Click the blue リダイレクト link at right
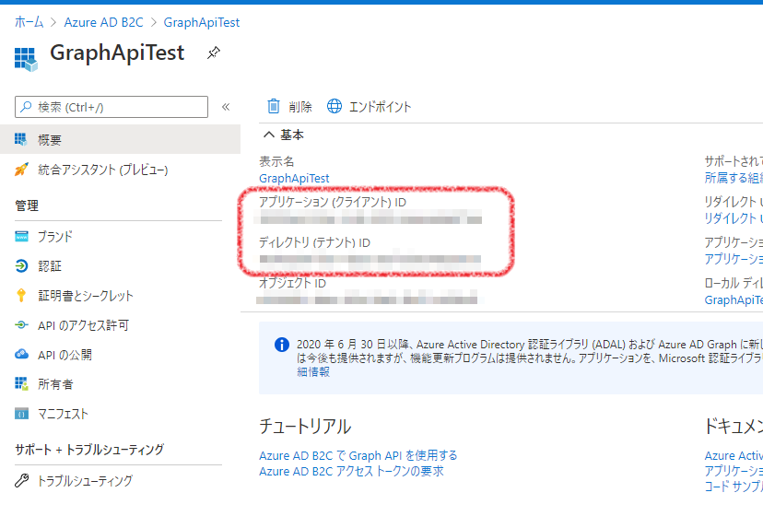This screenshot has width=763, height=528. 734,218
